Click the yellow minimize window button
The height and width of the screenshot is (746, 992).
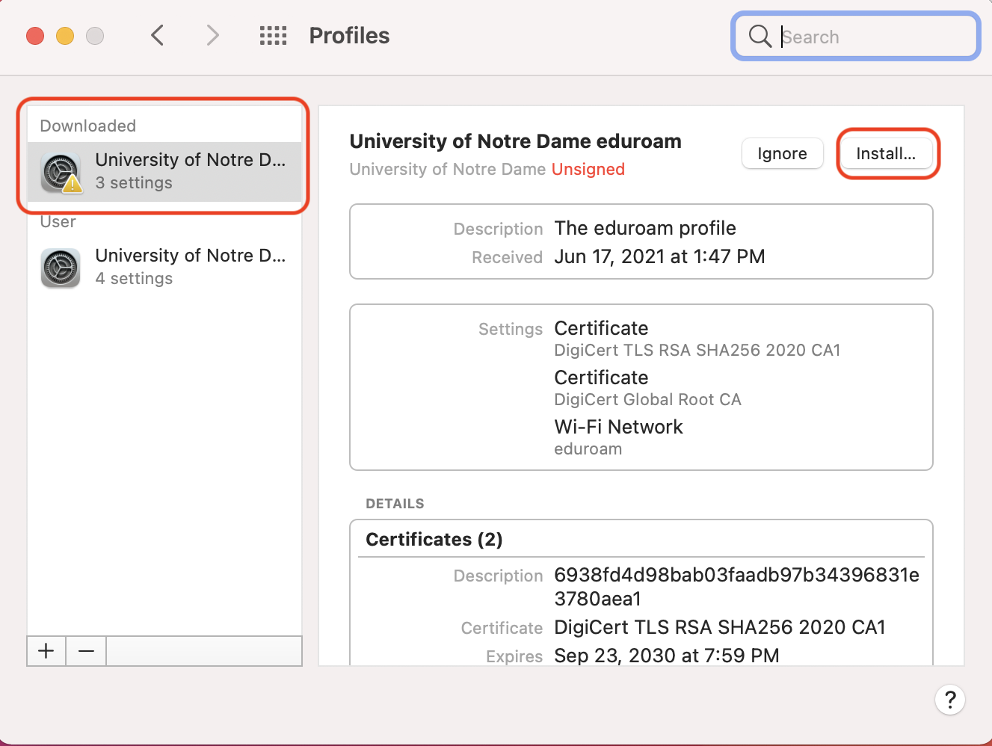click(65, 36)
